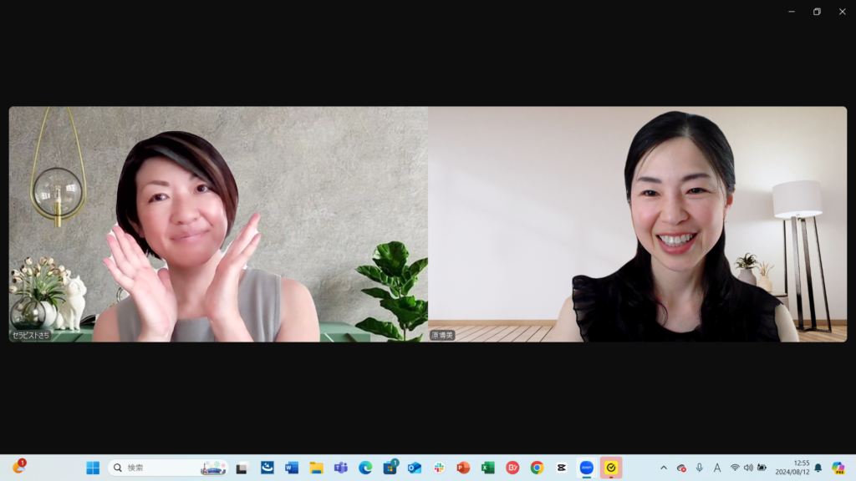Screen dimensions: 856x481
Task: Open File Explorer folder icon
Action: [316, 468]
